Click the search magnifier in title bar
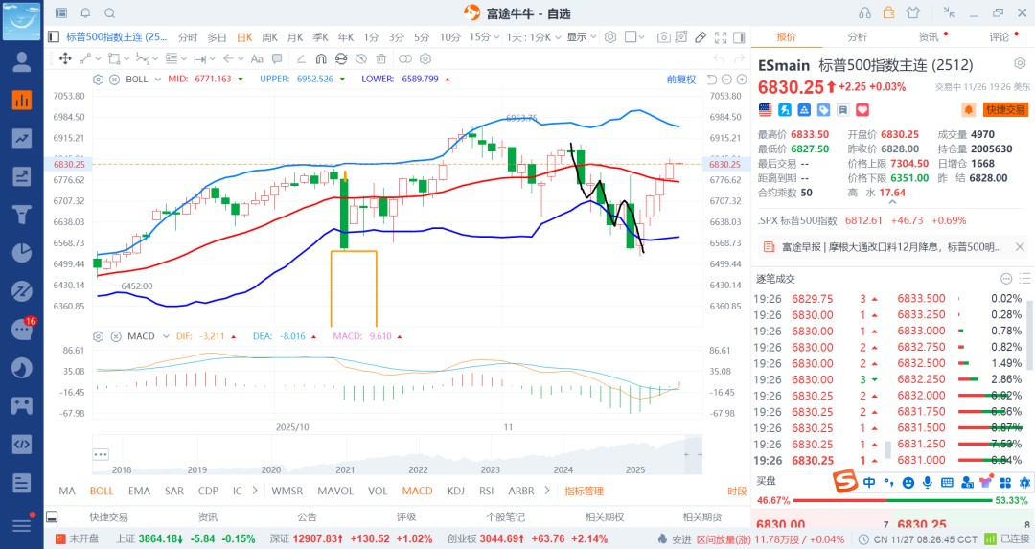Image resolution: width=1035 pixels, height=549 pixels. click(x=110, y=13)
